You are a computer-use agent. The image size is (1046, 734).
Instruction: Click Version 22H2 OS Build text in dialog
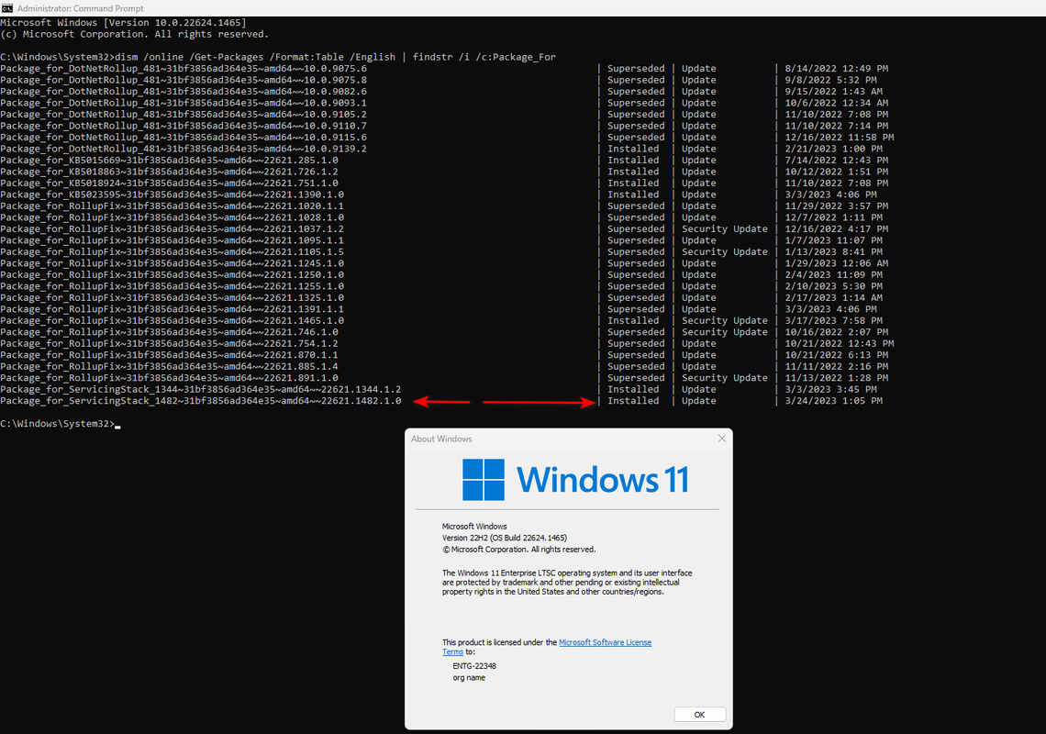tap(505, 538)
